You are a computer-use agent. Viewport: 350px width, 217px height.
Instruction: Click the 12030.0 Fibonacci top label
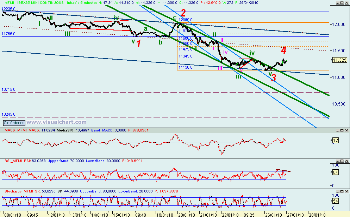pos(185,20)
